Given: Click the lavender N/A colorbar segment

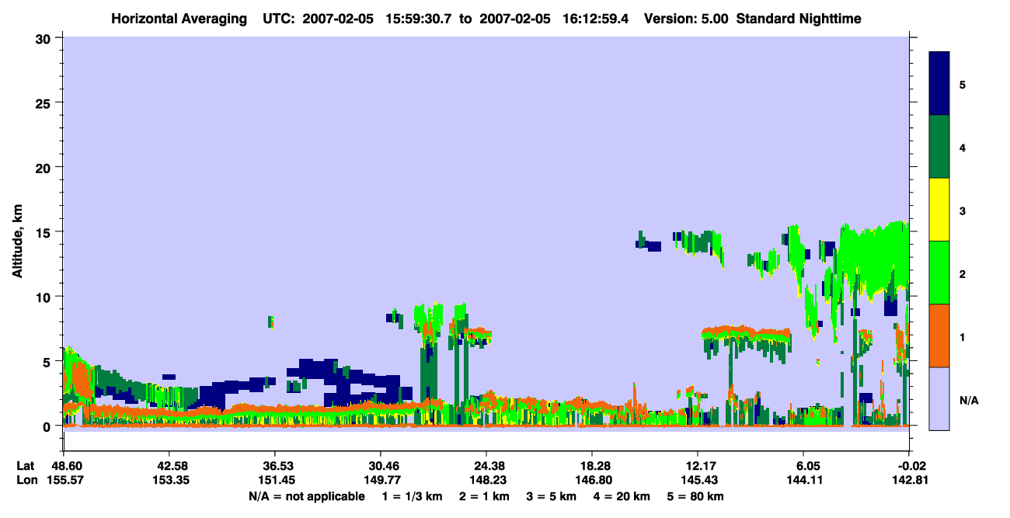Looking at the screenshot, I should point(939,398).
